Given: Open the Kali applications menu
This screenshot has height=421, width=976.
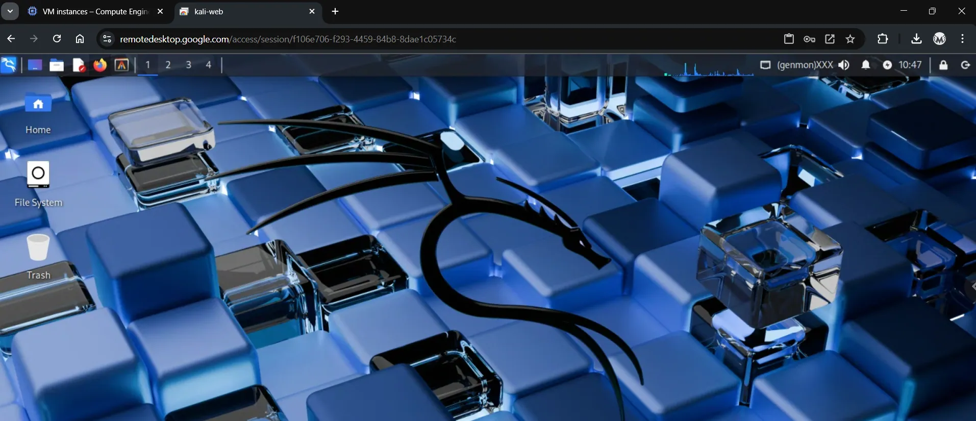Looking at the screenshot, I should coord(9,65).
